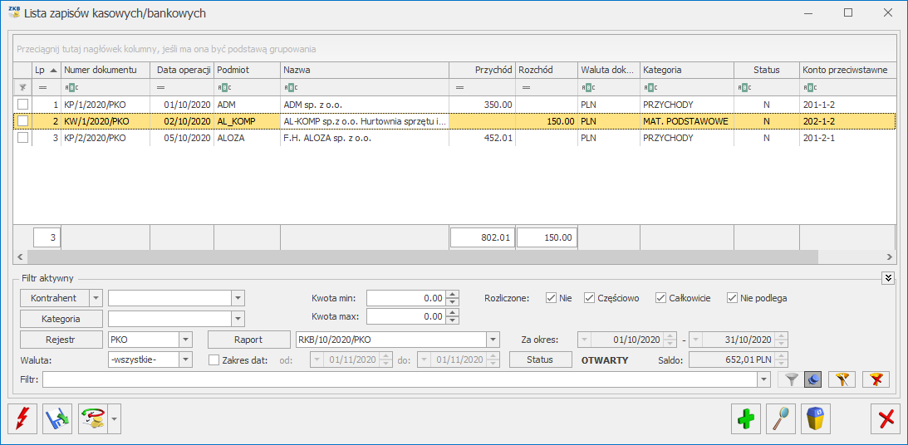This screenshot has height=445, width=908.
Task: Open the Rejestr PKO dropdown
Action: [x=185, y=340]
